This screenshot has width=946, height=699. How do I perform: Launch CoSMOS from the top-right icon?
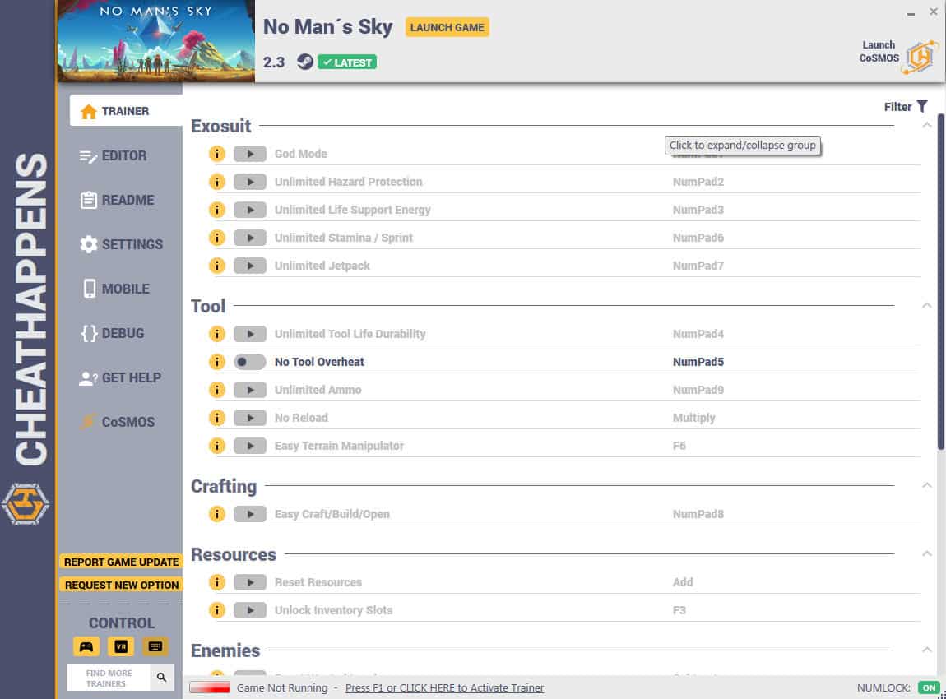coord(920,57)
